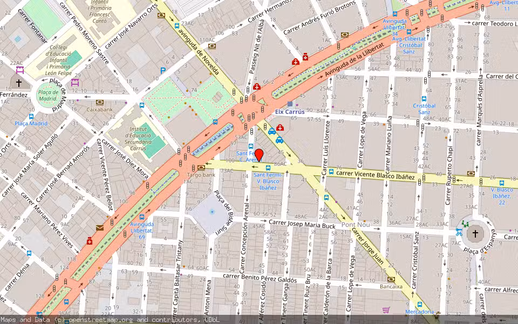
Task: Select the taxi stand icon on Concepción Arenal
Action: coord(271,131)
